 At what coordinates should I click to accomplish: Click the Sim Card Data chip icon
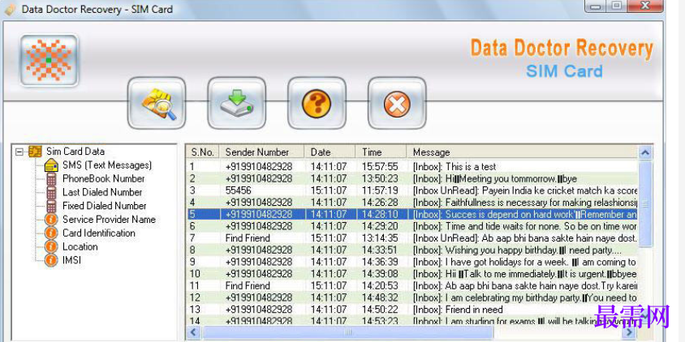coord(35,152)
